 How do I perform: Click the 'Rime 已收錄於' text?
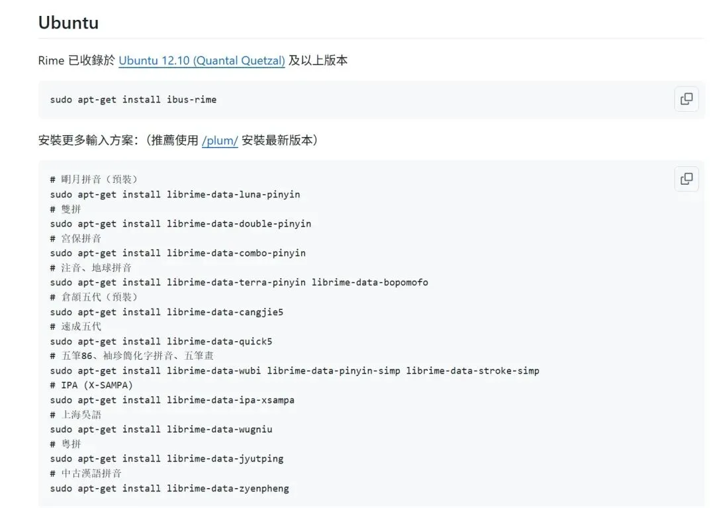(x=77, y=61)
